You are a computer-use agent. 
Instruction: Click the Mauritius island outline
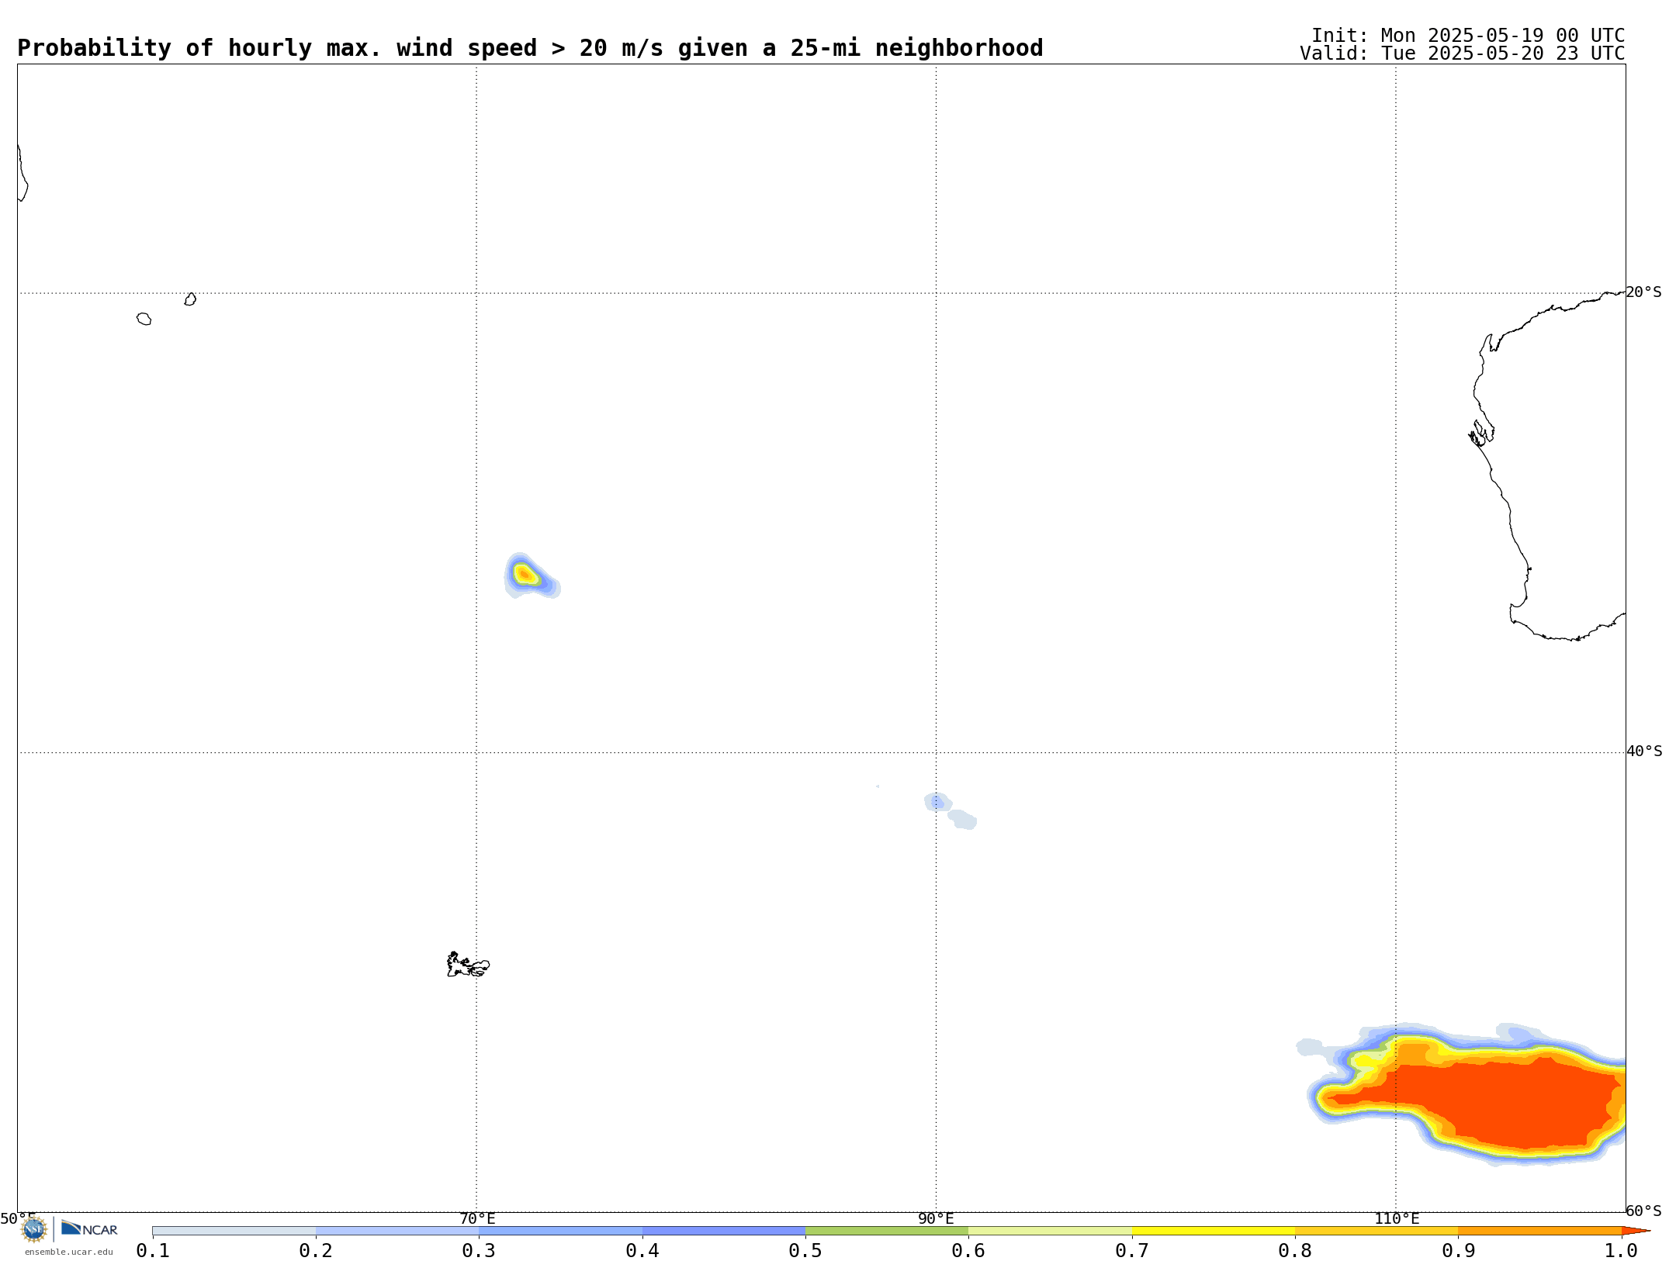190,299
